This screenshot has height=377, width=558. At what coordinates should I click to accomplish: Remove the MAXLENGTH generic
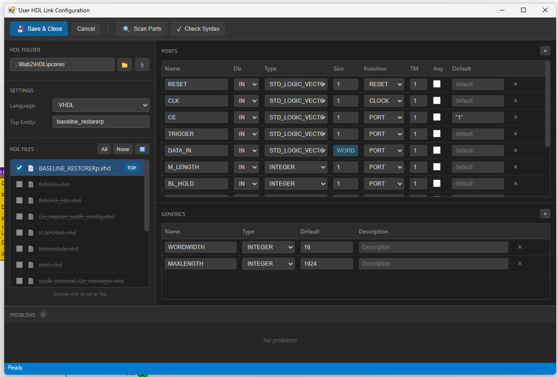520,264
